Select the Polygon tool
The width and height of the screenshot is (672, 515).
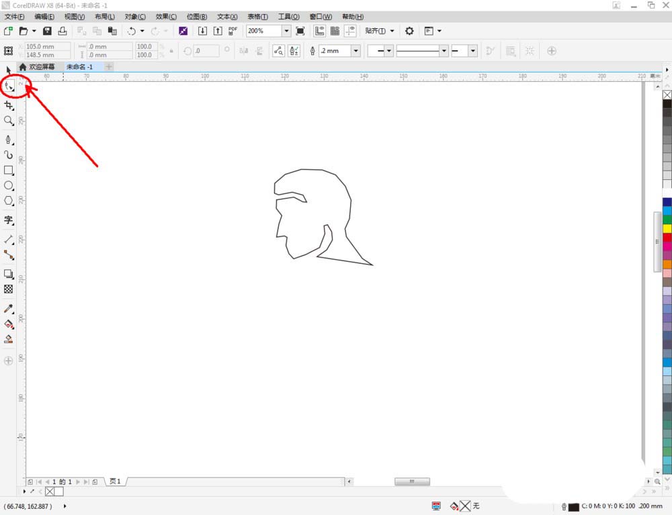pyautogui.click(x=9, y=201)
